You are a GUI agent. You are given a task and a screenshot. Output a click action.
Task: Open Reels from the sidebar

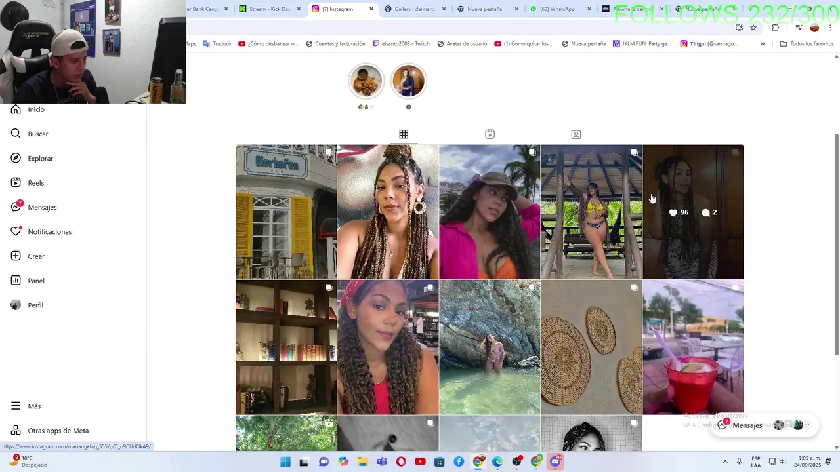click(28, 183)
